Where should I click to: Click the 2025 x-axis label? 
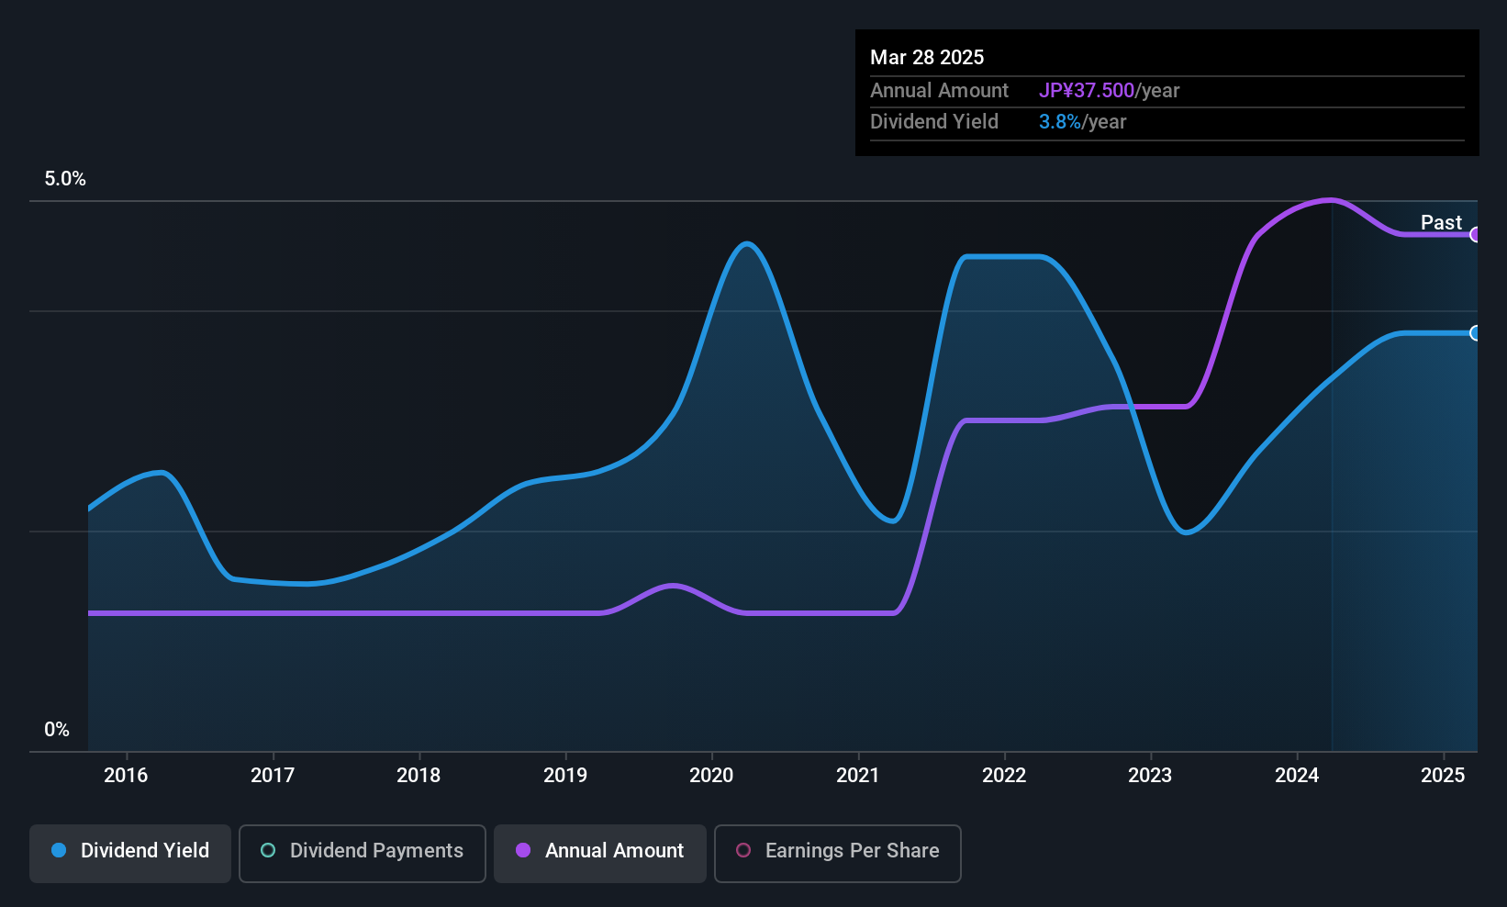[1443, 776]
